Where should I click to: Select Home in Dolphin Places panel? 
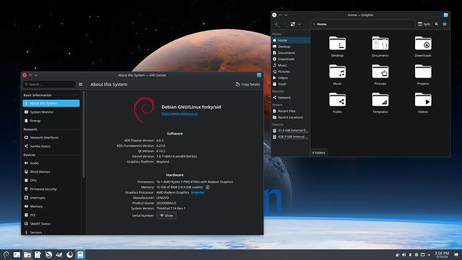291,40
